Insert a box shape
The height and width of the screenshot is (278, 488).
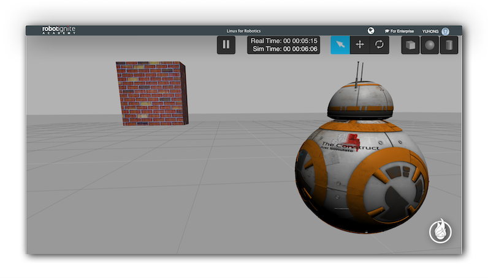coord(410,45)
